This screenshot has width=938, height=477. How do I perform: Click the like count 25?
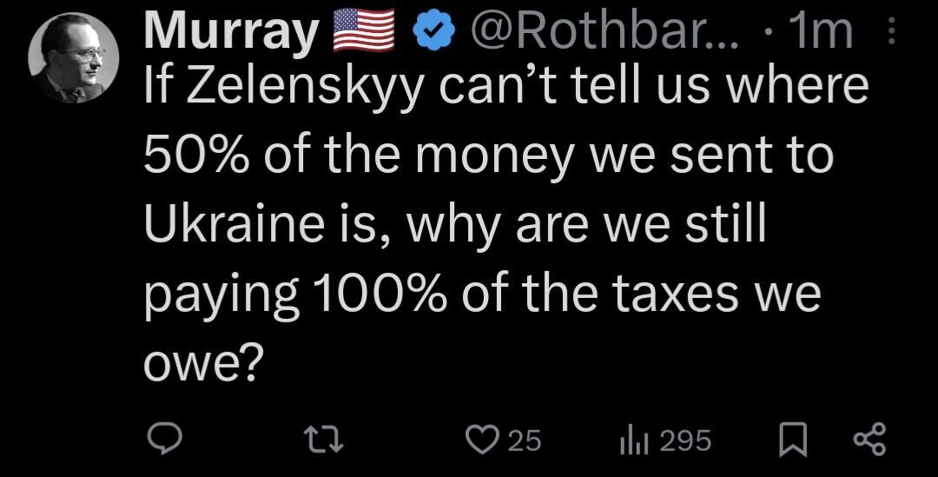tap(524, 441)
